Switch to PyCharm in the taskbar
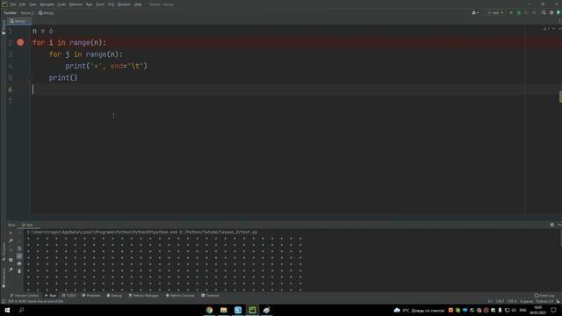This screenshot has height=316, width=562. click(252, 310)
